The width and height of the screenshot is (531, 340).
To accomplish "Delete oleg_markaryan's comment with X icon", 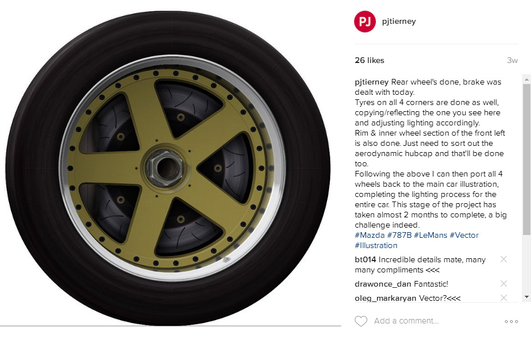I will 504,298.
